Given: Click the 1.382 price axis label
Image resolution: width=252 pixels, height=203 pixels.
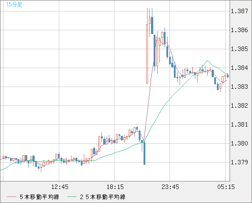Looking at the screenshot, I should pos(239,105).
